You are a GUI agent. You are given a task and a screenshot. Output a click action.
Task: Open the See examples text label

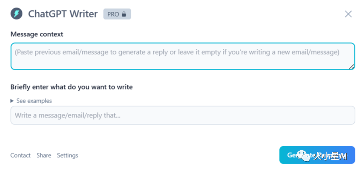pyautogui.click(x=34, y=101)
